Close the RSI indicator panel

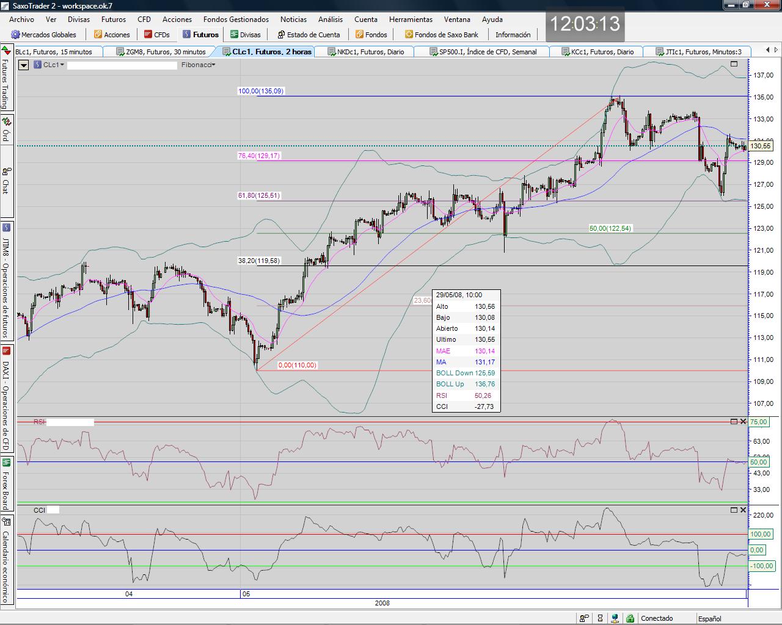743,422
